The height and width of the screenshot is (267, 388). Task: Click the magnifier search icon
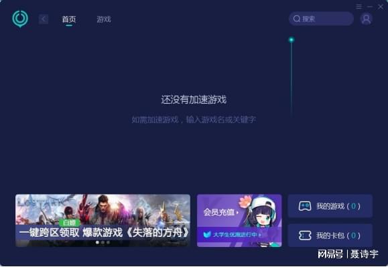click(x=297, y=19)
